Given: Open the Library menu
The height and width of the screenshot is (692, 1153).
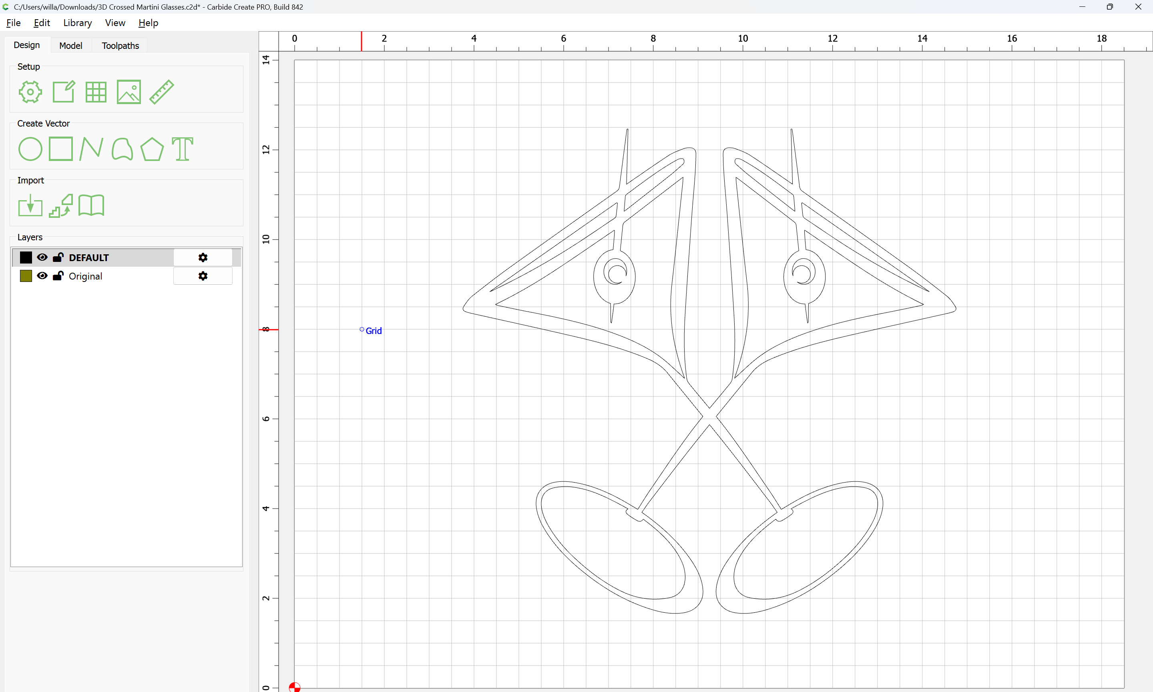Looking at the screenshot, I should point(77,23).
